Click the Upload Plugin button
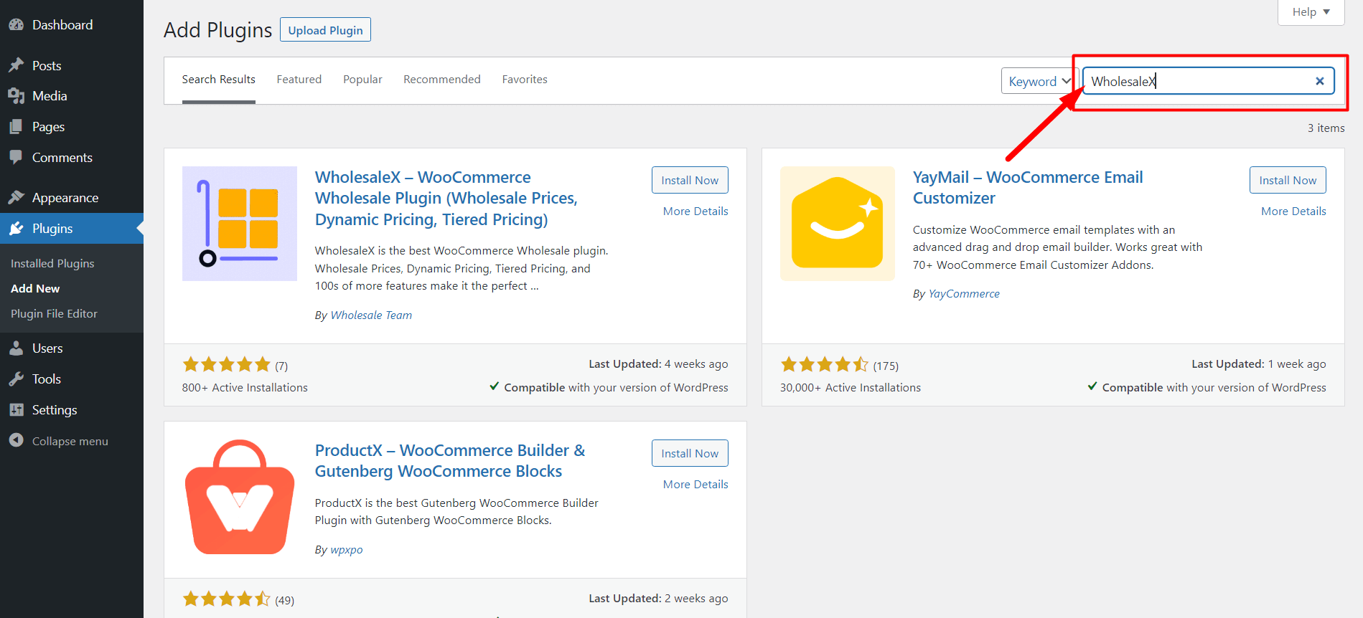The width and height of the screenshot is (1363, 618). tap(325, 29)
